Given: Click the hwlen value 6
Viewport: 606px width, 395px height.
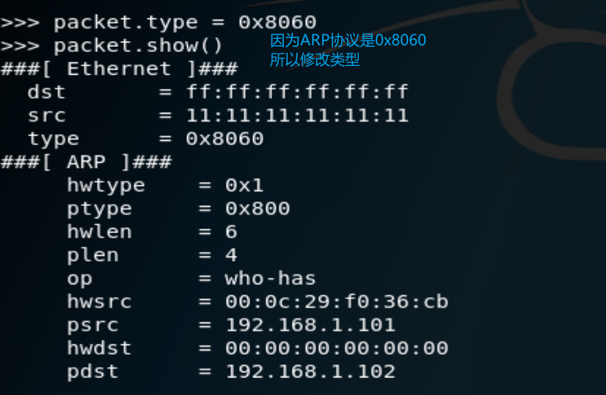Looking at the screenshot, I should point(231,232).
